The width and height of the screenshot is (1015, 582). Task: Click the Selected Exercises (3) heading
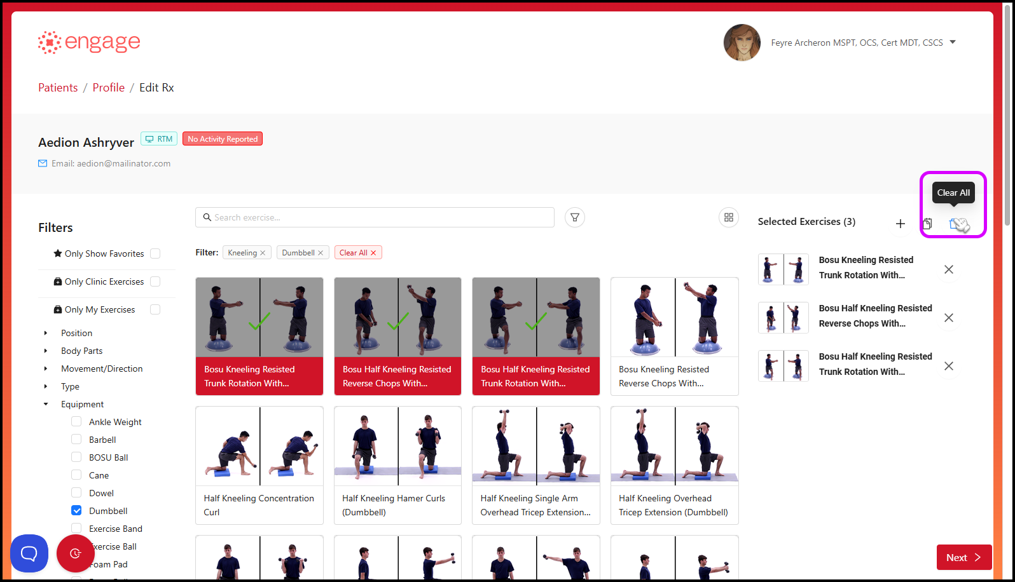click(806, 222)
